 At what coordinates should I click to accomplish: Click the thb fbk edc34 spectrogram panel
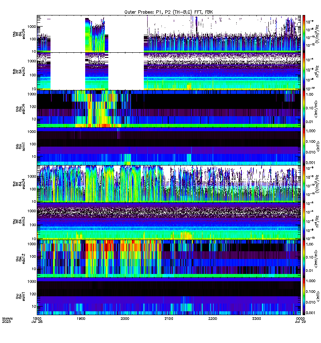pyautogui.click(x=169, y=109)
